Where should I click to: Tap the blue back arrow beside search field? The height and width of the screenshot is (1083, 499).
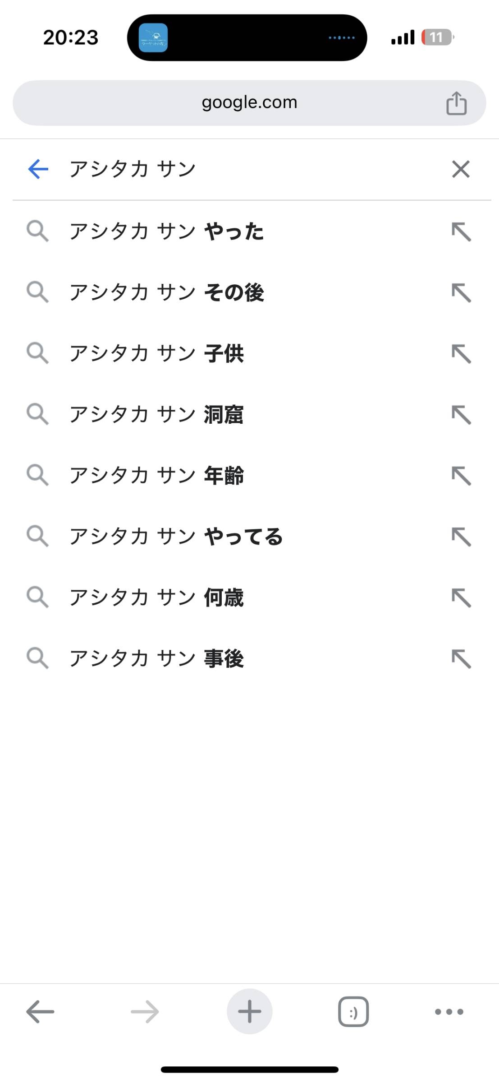click(38, 169)
